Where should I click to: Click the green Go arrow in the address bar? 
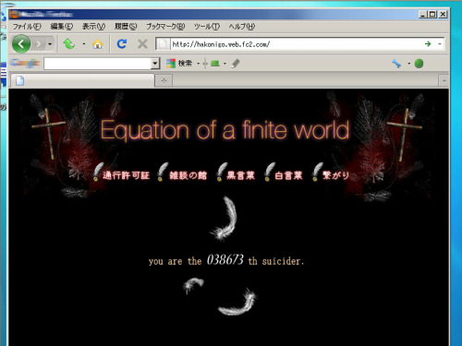pos(428,44)
